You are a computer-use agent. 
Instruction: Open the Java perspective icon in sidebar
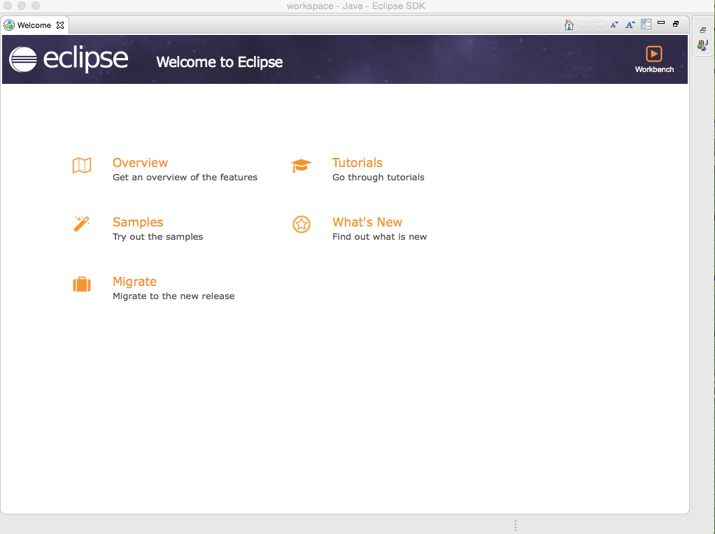pyautogui.click(x=702, y=45)
